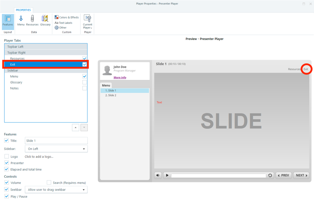Image resolution: width=314 pixels, height=200 pixels.
Task: Edit the Title field containing Slide 1
Action: pyautogui.click(x=56, y=141)
